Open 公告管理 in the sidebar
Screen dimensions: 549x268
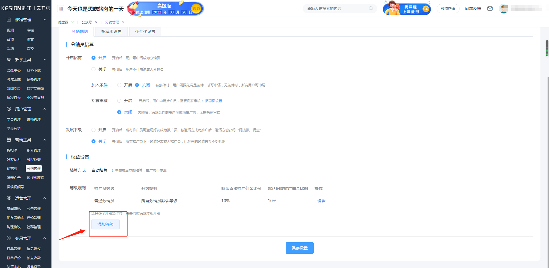click(34, 209)
